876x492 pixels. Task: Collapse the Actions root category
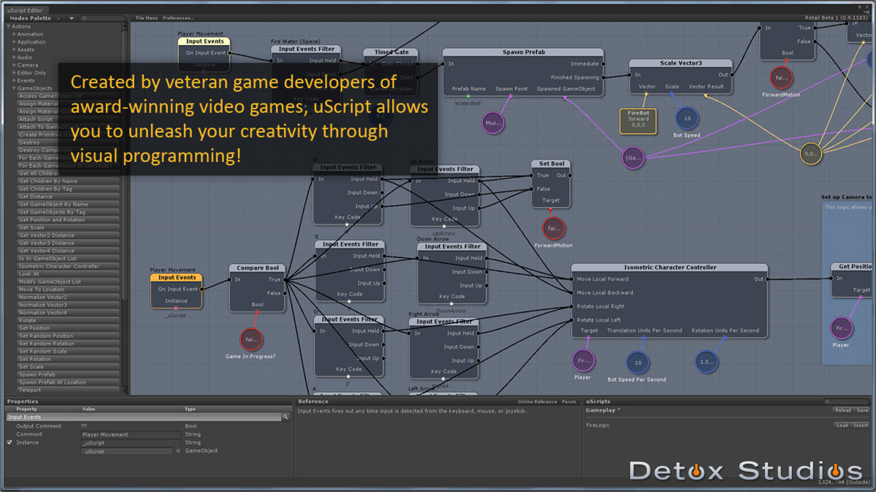[x=9, y=26]
